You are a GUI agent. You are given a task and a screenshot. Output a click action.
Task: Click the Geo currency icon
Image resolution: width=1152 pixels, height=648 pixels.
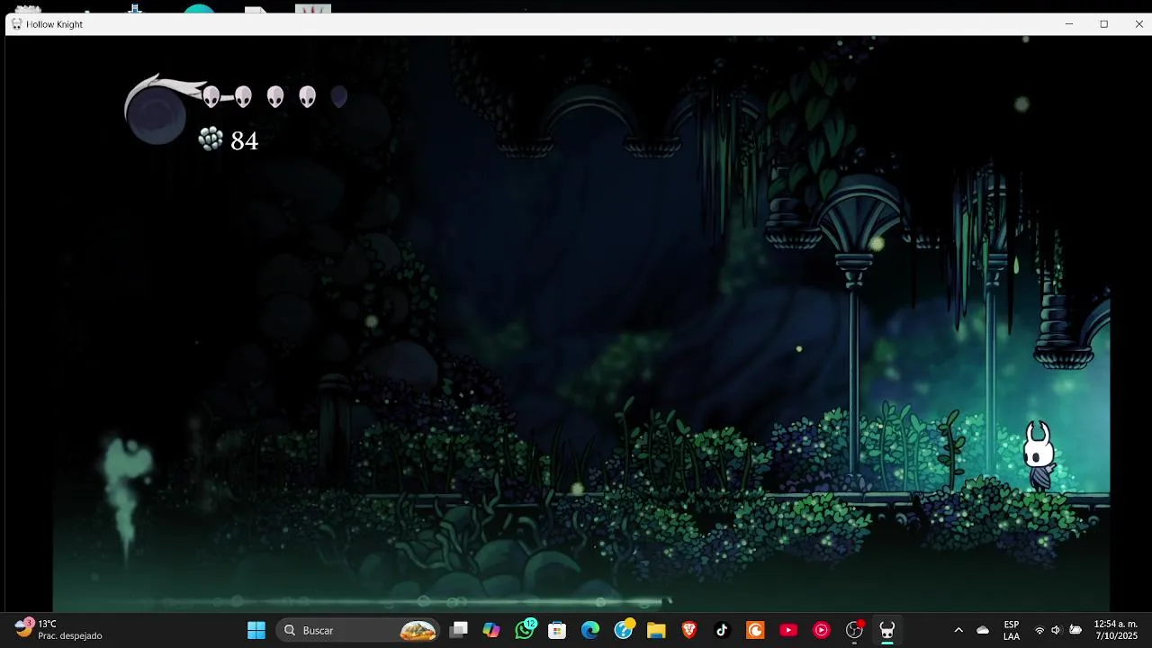point(211,139)
